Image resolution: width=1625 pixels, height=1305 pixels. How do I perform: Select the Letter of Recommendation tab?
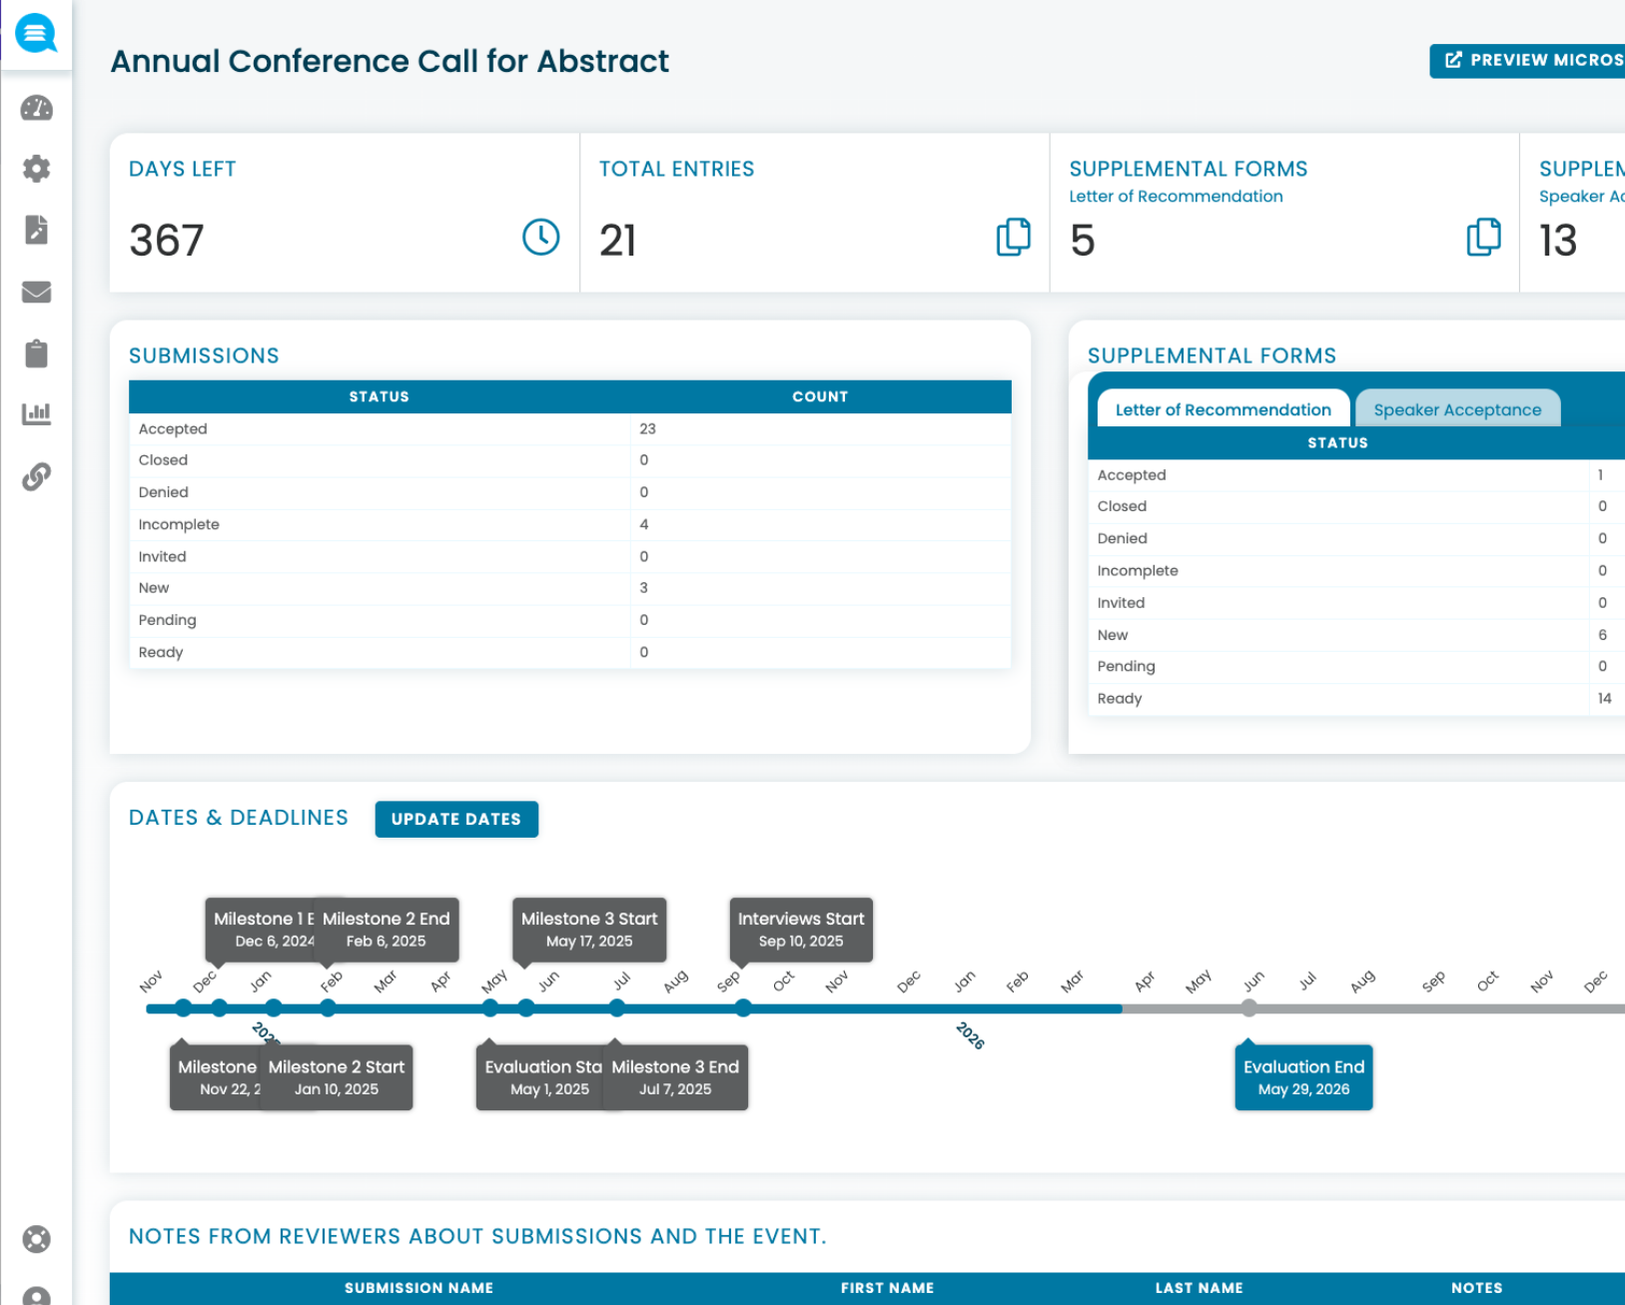click(1222, 409)
